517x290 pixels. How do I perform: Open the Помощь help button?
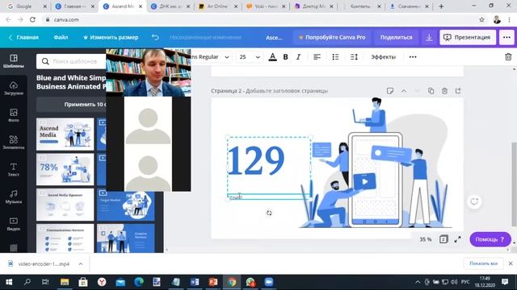point(490,239)
